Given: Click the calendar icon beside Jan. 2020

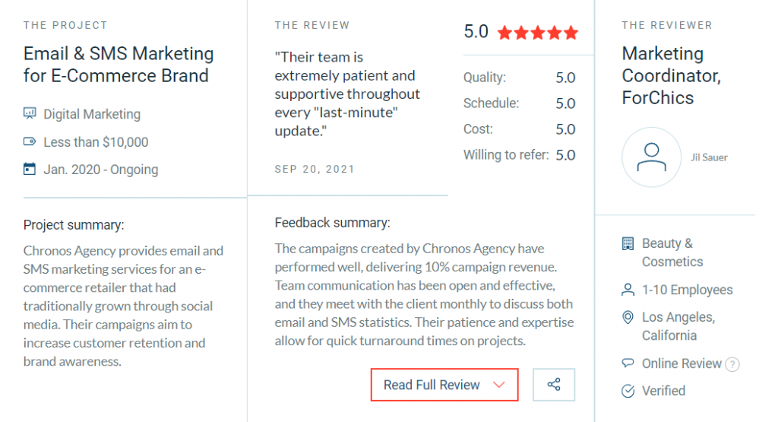Looking at the screenshot, I should coord(30,169).
